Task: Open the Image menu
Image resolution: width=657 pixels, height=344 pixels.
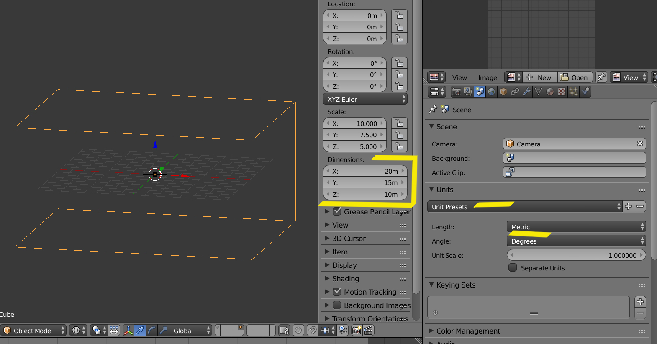Action: [x=488, y=77]
